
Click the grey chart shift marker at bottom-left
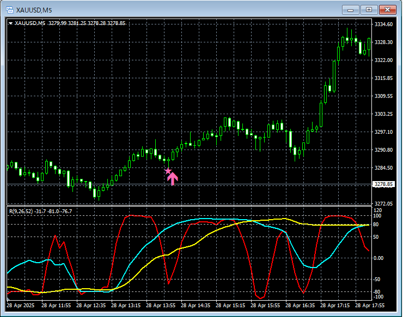8,298
